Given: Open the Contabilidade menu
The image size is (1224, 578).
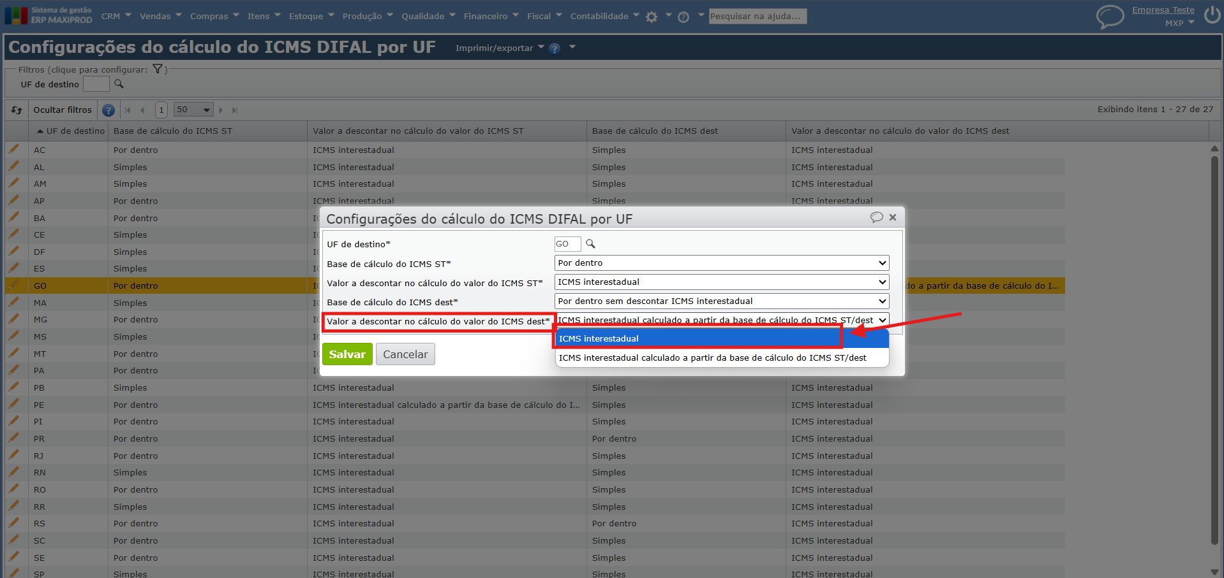Looking at the screenshot, I should pyautogui.click(x=604, y=16).
